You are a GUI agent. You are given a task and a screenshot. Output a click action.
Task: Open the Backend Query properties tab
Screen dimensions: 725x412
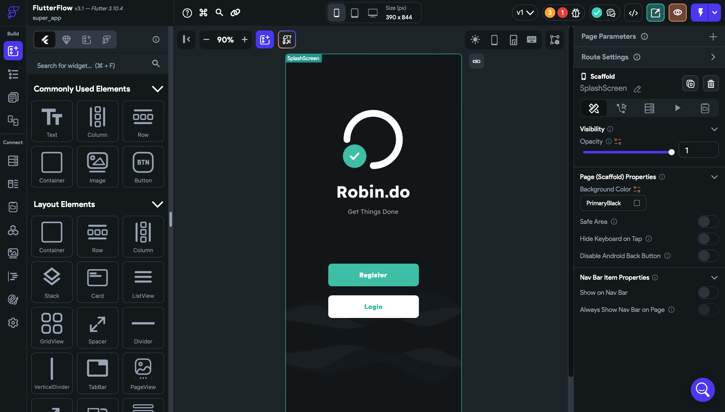click(649, 108)
